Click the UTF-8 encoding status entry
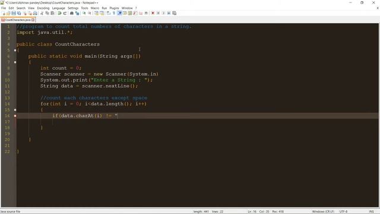 [343, 212]
